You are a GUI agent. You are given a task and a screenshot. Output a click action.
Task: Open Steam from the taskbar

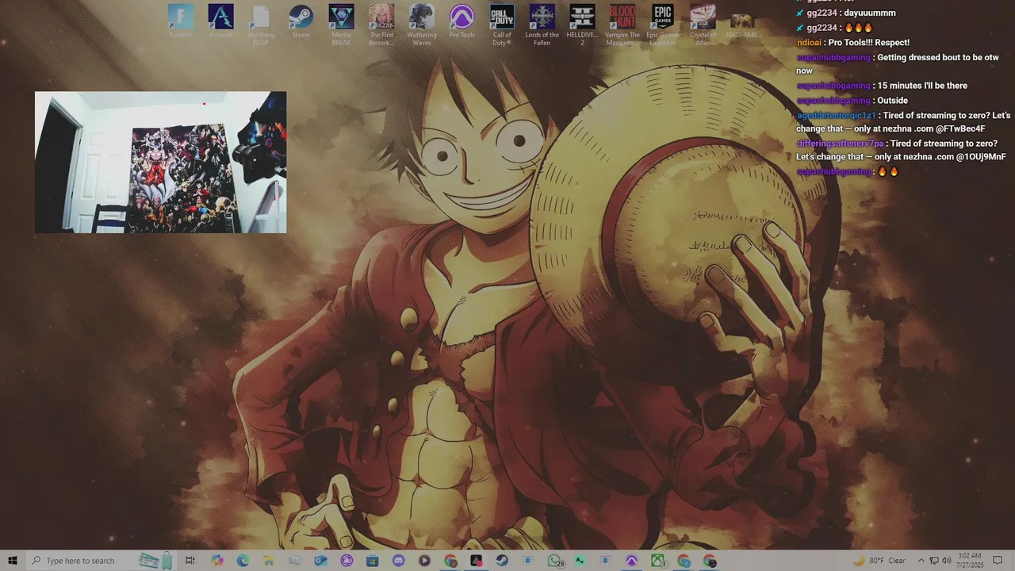[502, 561]
